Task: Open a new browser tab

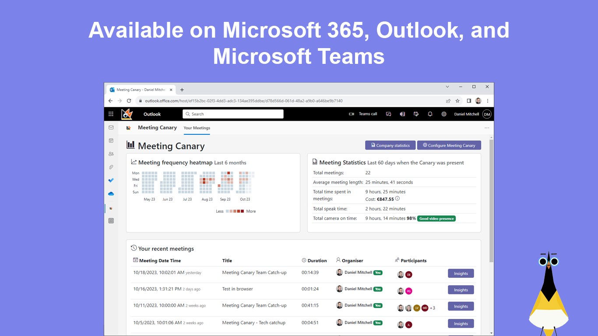Action: coord(182,90)
